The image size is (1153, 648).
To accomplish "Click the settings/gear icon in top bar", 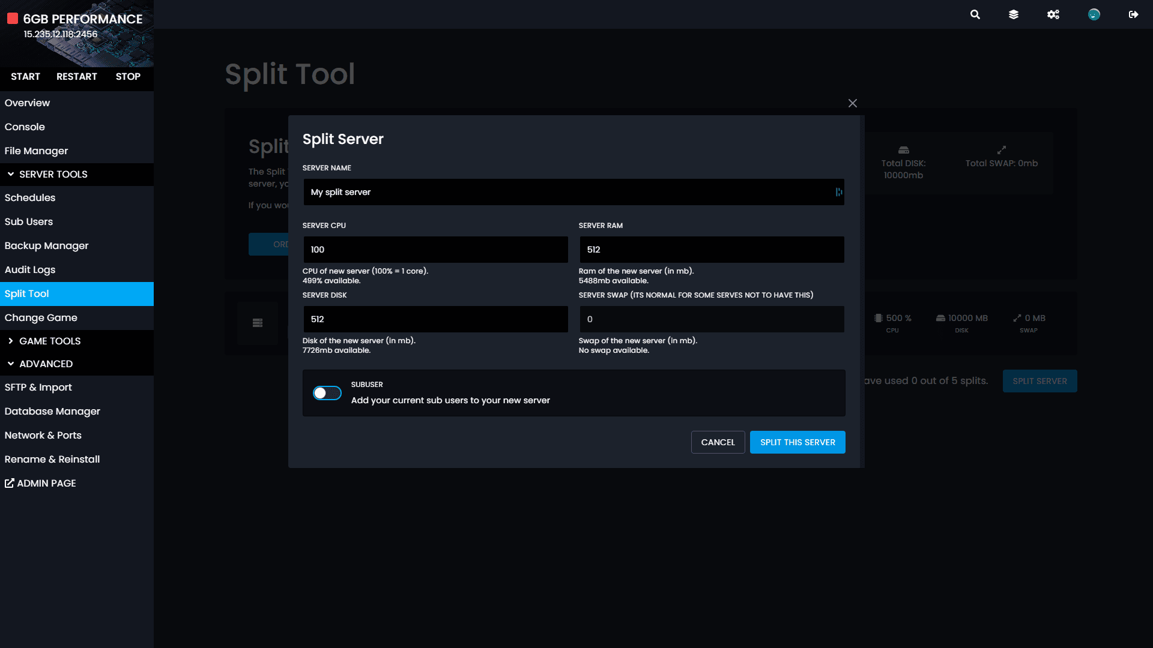I will tap(1053, 14).
